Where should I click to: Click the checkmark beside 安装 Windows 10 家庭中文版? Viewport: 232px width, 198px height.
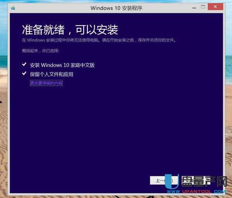pos(24,65)
